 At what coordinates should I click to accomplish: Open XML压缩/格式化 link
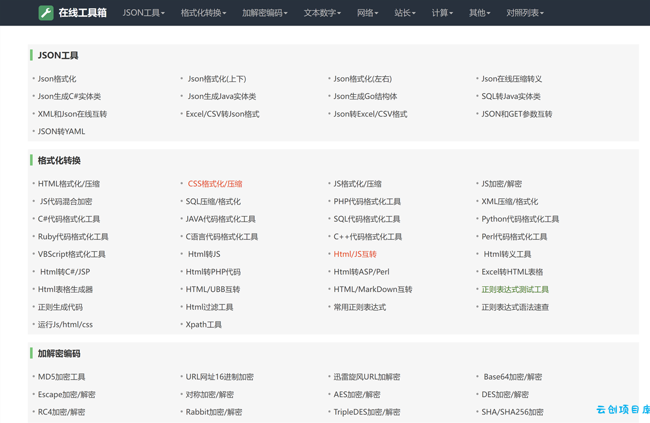(510, 201)
